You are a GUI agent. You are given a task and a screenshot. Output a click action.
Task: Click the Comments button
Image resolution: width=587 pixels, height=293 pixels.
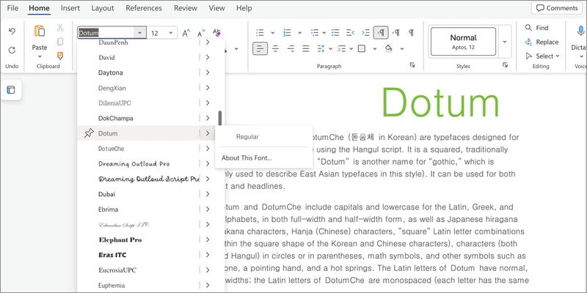click(556, 8)
